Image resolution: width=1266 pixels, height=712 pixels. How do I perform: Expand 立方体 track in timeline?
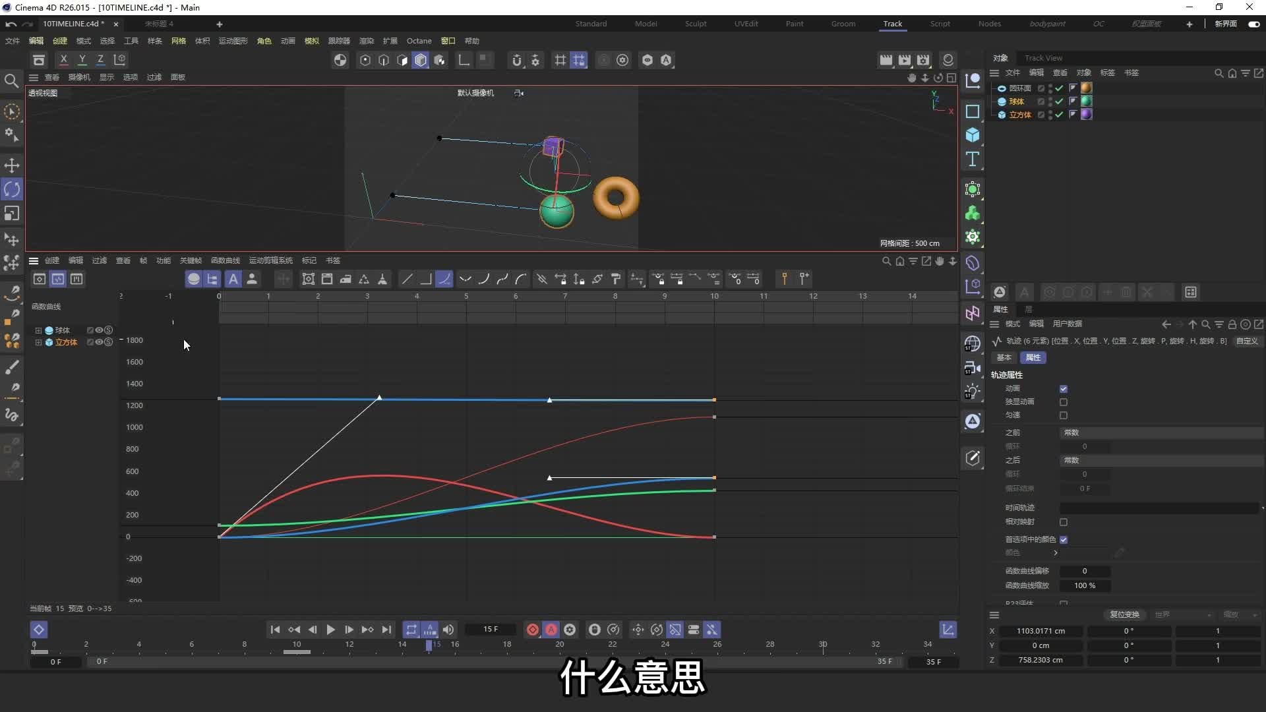tap(38, 341)
